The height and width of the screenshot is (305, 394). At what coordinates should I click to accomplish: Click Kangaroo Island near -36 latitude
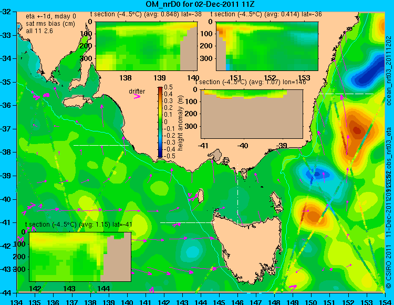[x=77, y=101]
